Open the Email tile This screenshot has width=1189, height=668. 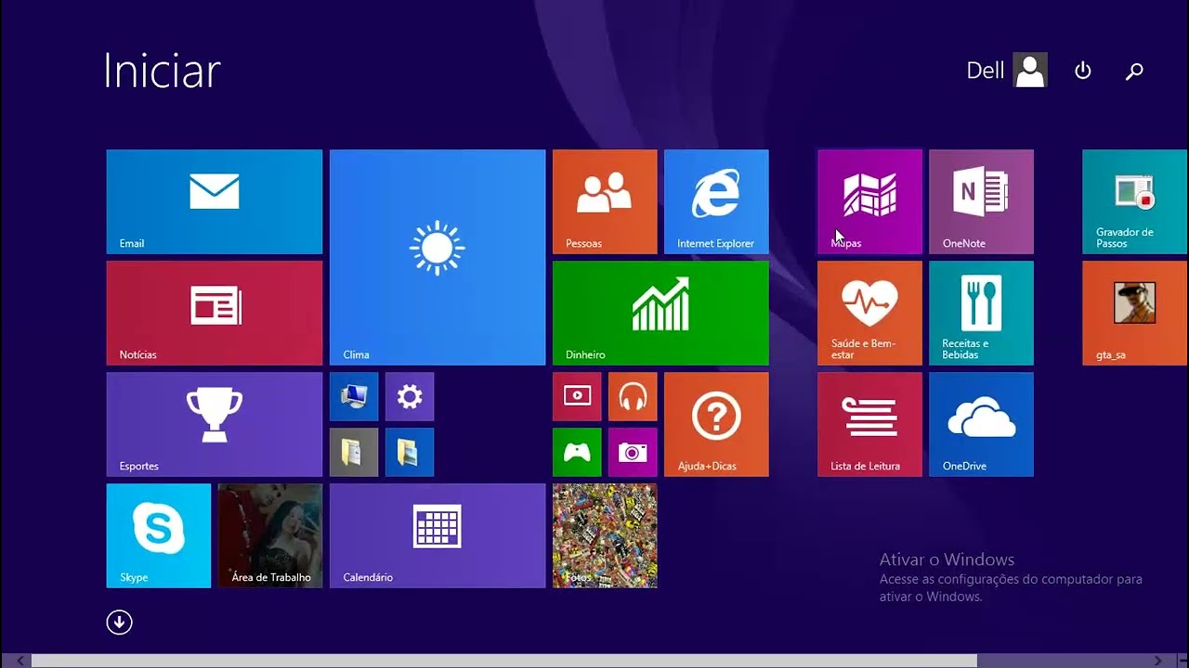click(215, 201)
